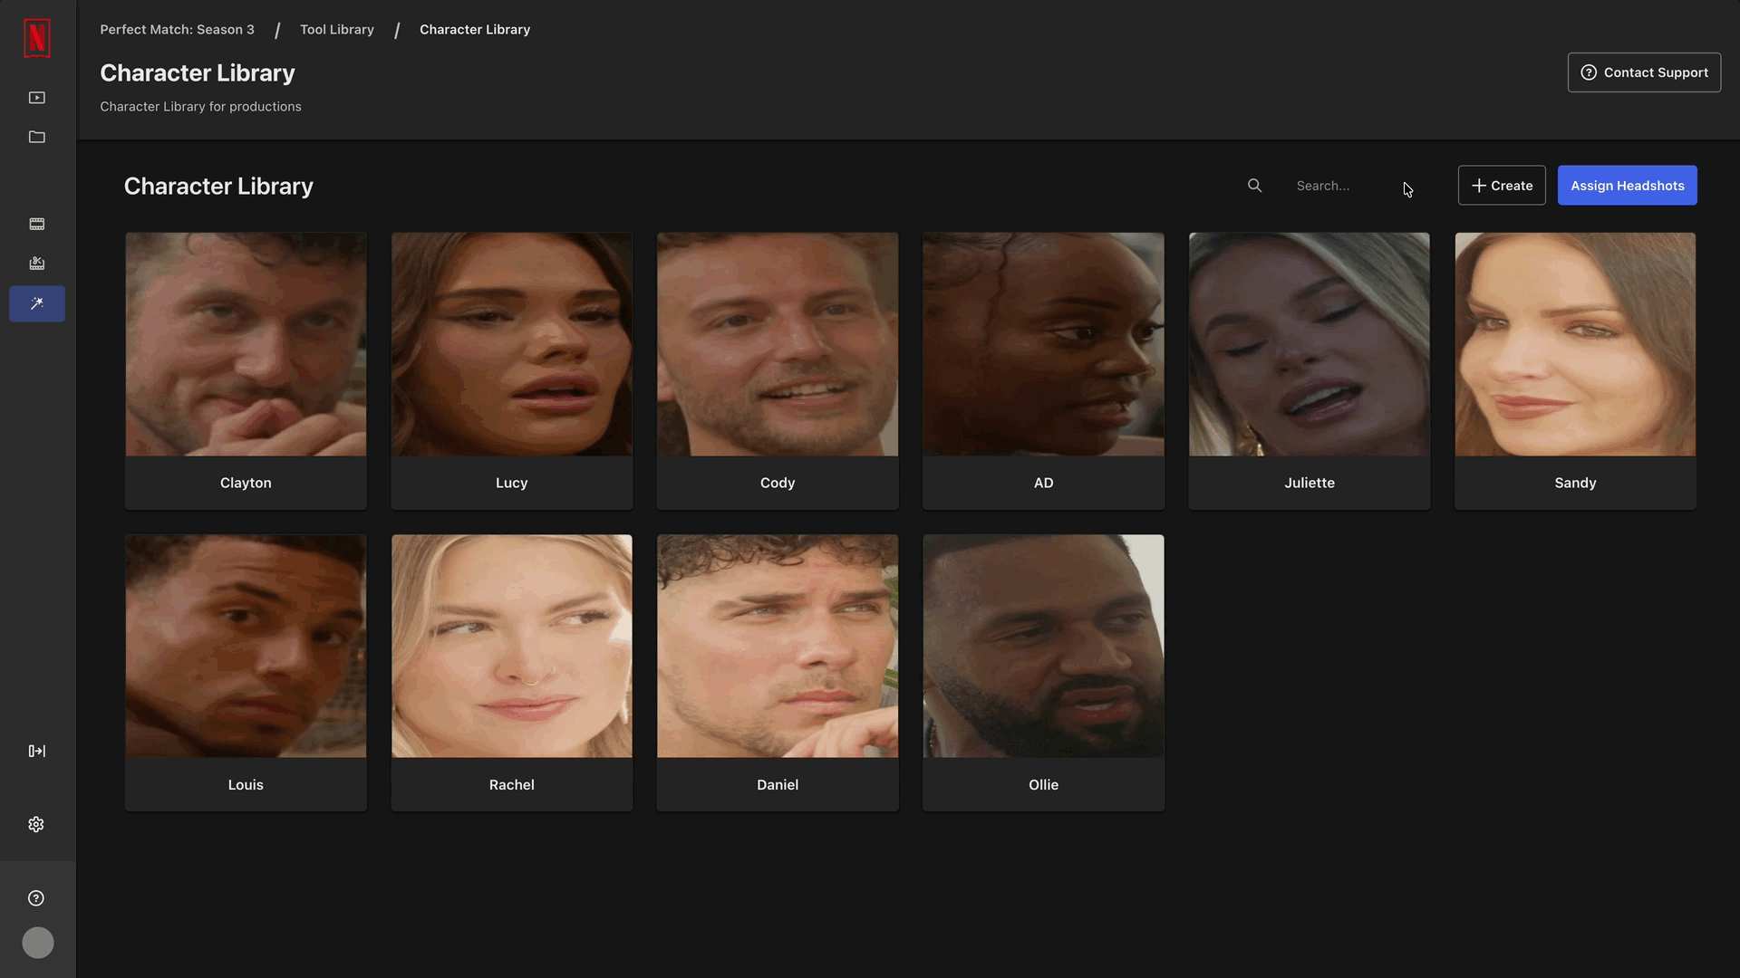Select the film strip sidebar icon
This screenshot has width=1740, height=978.
[37, 224]
